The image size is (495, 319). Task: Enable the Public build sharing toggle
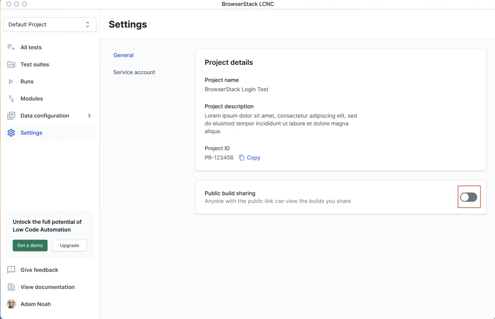[469, 197]
